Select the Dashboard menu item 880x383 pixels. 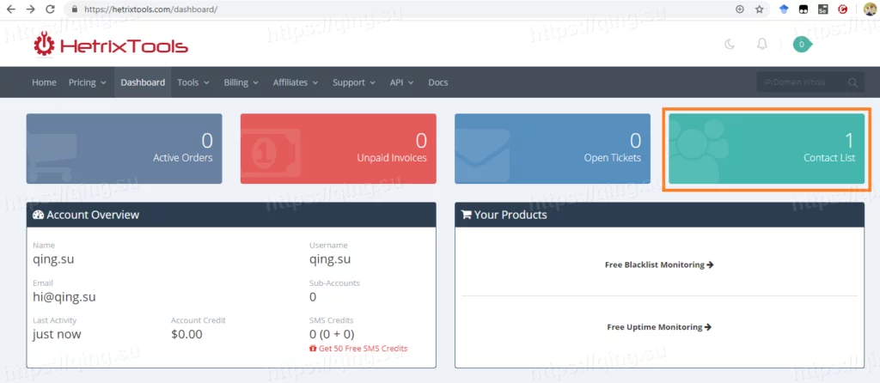[x=143, y=82]
